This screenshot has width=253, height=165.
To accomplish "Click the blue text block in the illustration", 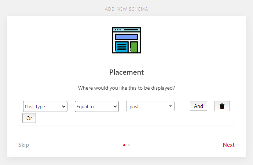I will [x=122, y=47].
